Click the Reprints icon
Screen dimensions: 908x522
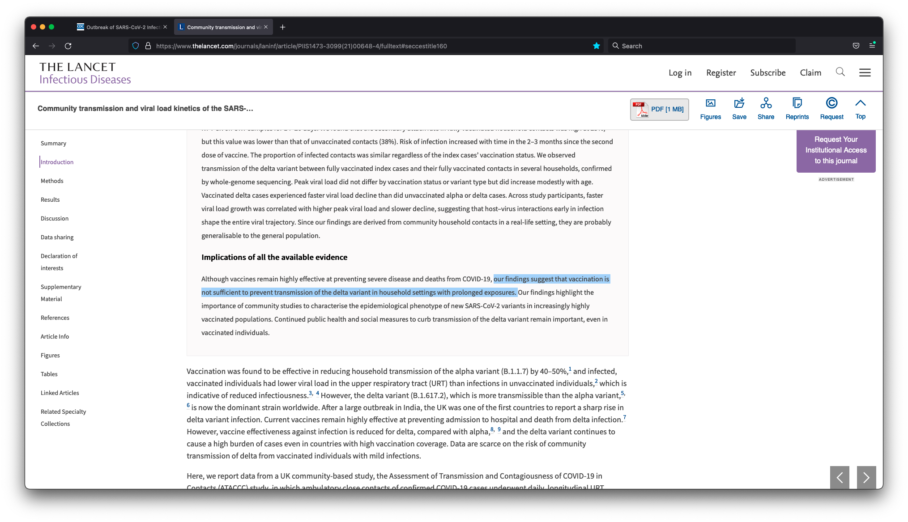(x=797, y=104)
